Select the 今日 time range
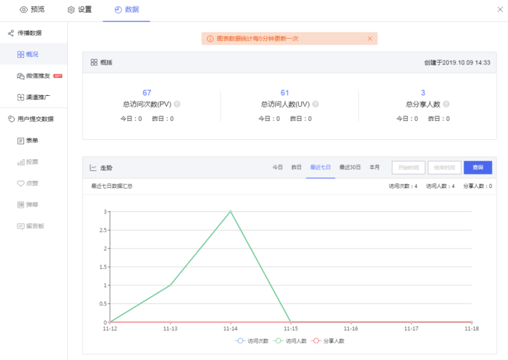This screenshot has width=508, height=360. click(x=277, y=168)
